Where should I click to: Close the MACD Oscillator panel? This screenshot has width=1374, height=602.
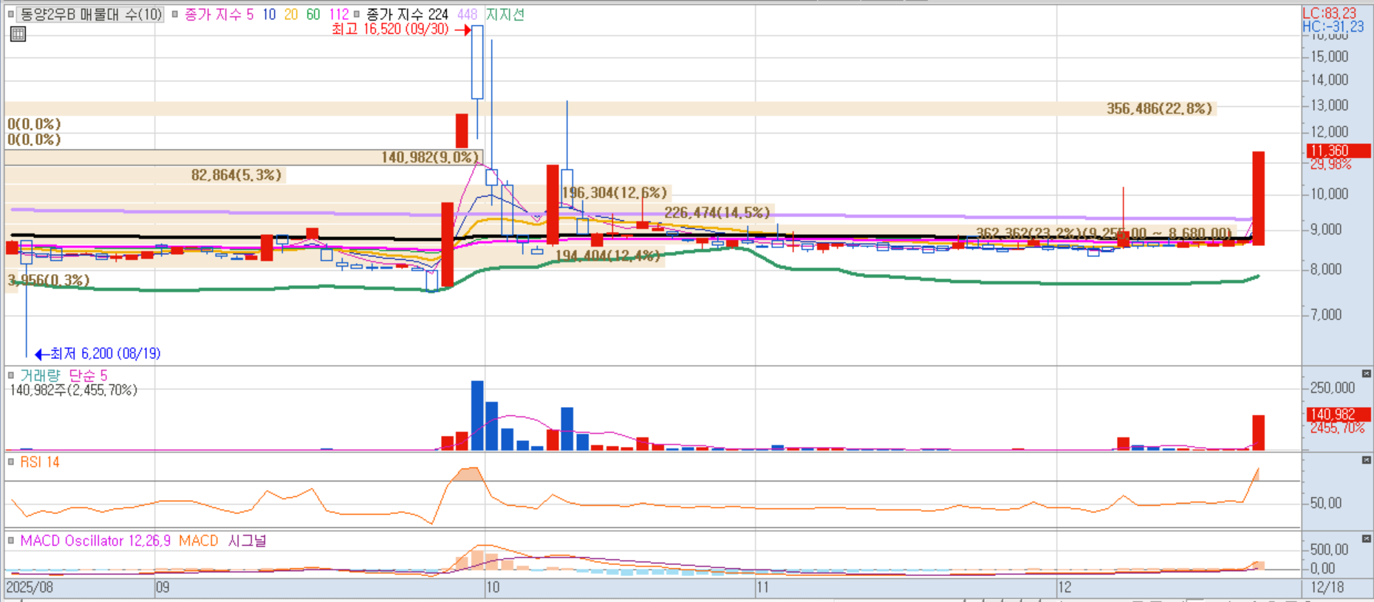coord(1366,538)
